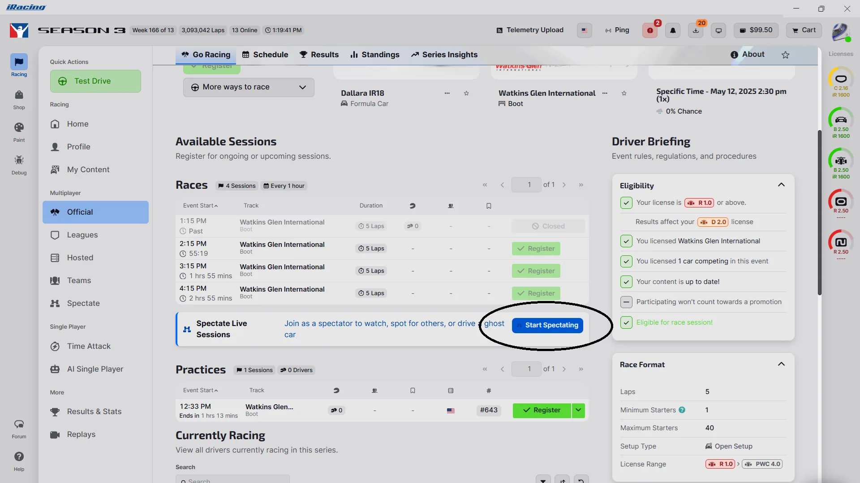Favorite Watkins Glen International track star
The image size is (860, 483).
tap(624, 93)
